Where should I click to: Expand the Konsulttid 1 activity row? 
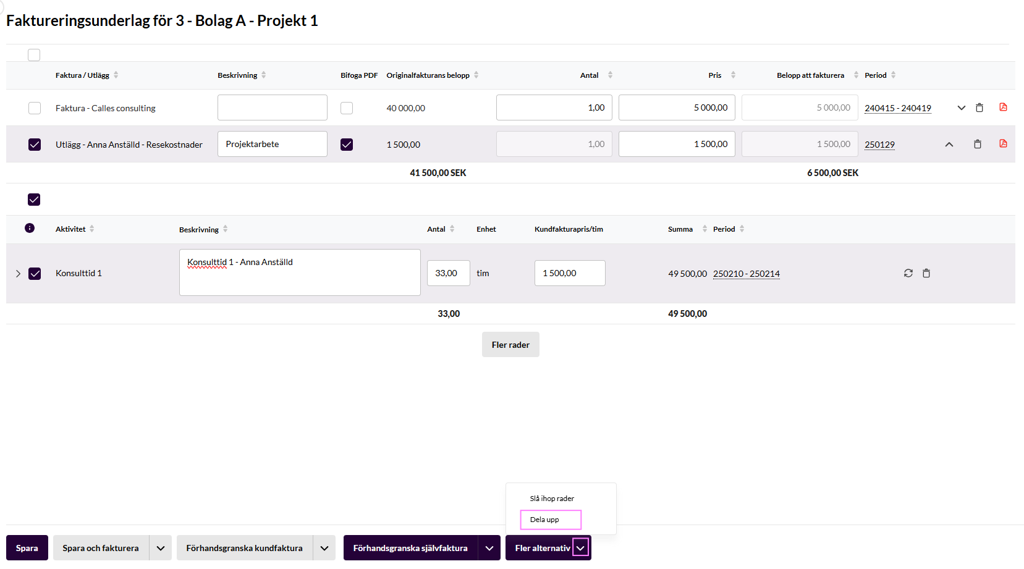click(x=18, y=274)
